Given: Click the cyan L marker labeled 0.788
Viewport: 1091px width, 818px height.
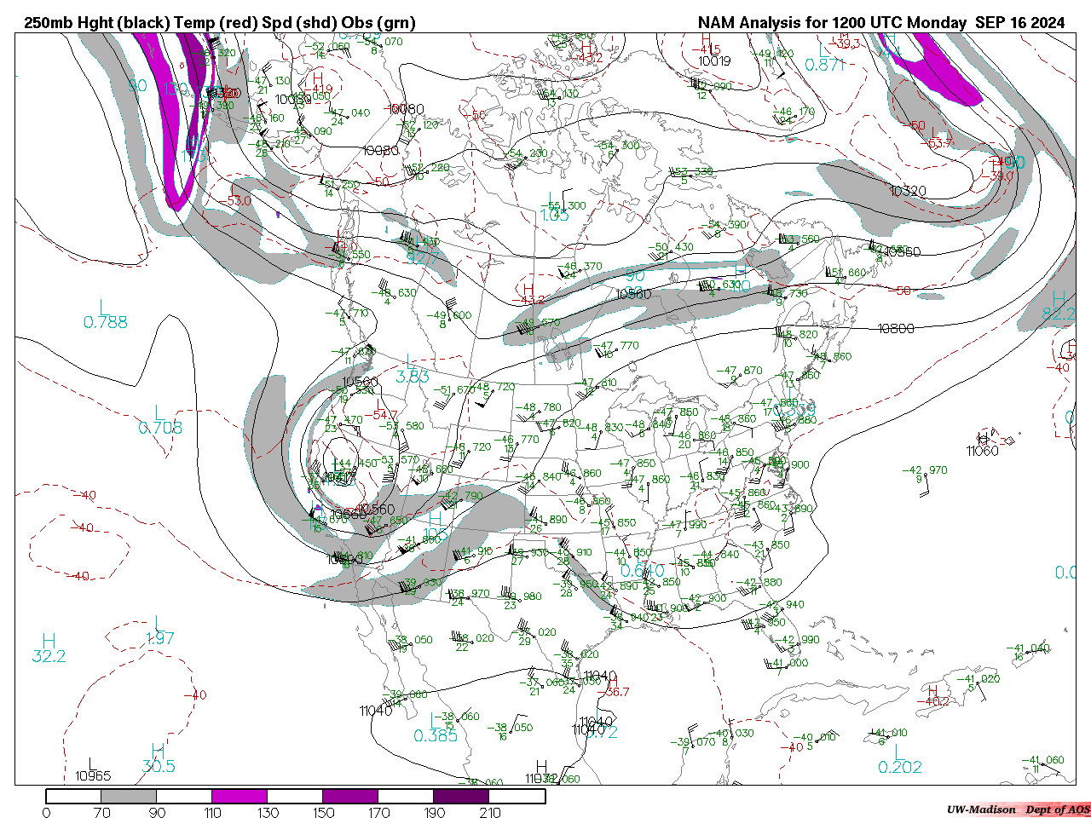Looking at the screenshot, I should (x=104, y=307).
